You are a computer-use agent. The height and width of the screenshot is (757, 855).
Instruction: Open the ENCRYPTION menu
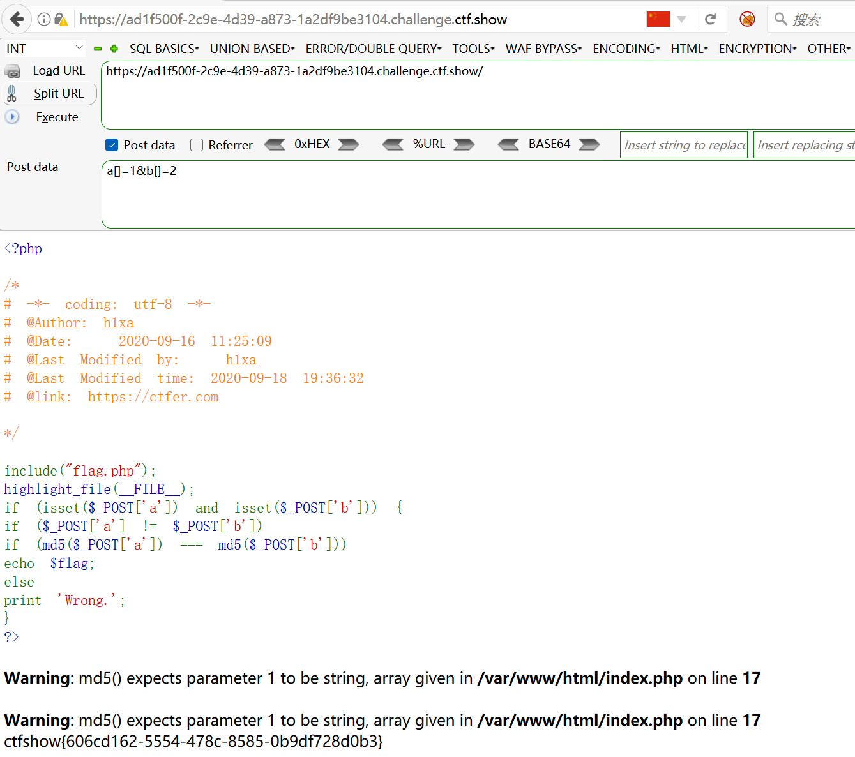coord(757,49)
